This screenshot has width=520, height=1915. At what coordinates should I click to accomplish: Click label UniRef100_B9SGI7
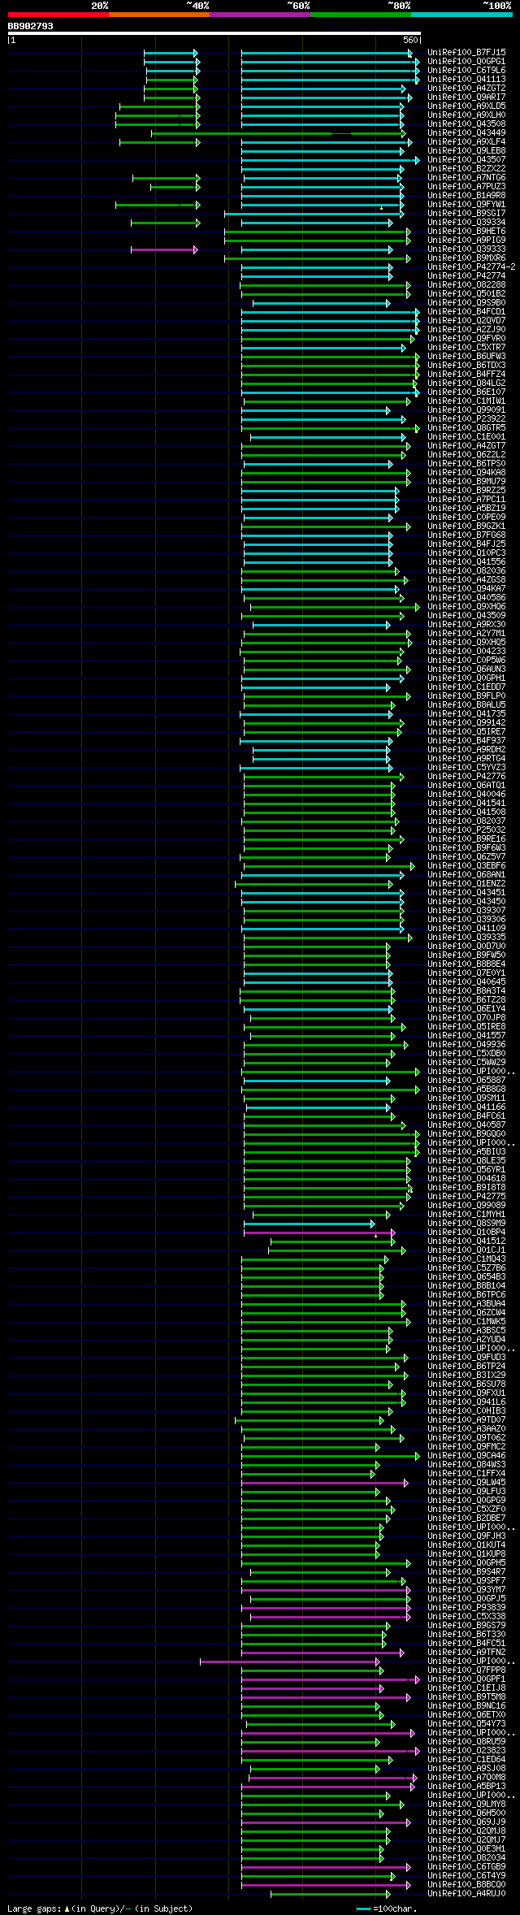pyautogui.click(x=466, y=213)
